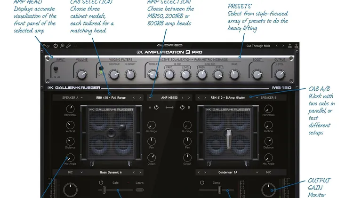This screenshot has height=198, width=353.
Task: Click the condenser microphone on Speaker B cabinet
Action: (x=229, y=139)
